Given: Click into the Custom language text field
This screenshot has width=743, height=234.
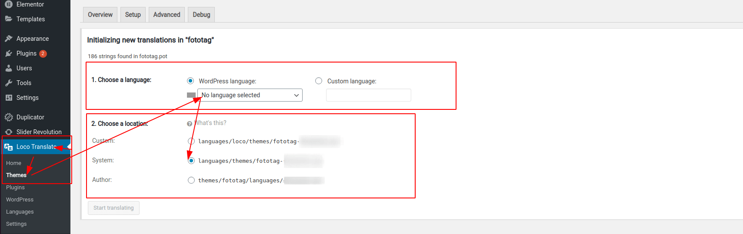Looking at the screenshot, I should point(368,95).
